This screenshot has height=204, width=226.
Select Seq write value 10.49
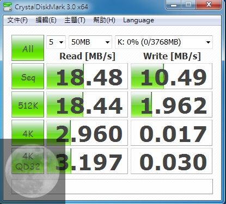(172, 76)
